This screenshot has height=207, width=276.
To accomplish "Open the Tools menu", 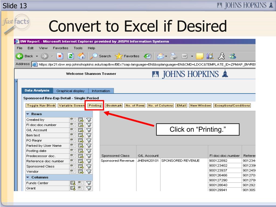I will pyautogui.click(x=78, y=48).
